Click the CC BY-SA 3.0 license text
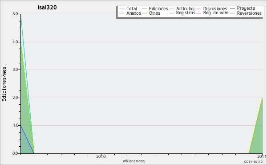 pyautogui.click(x=253, y=162)
